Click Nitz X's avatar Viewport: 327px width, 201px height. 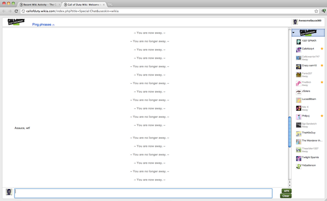click(298, 108)
